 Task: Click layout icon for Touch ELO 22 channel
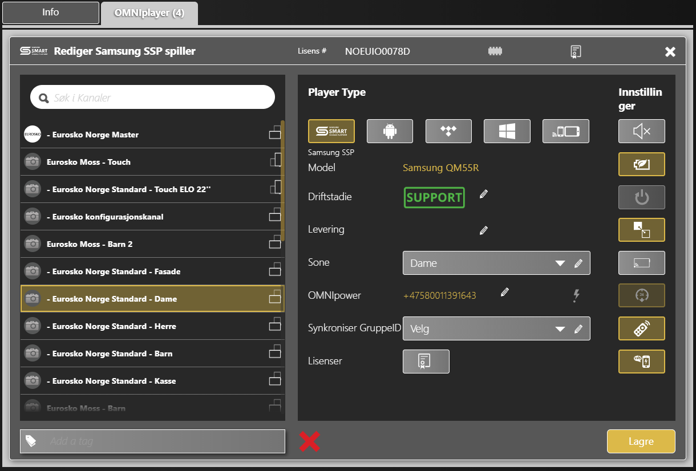coord(276,187)
